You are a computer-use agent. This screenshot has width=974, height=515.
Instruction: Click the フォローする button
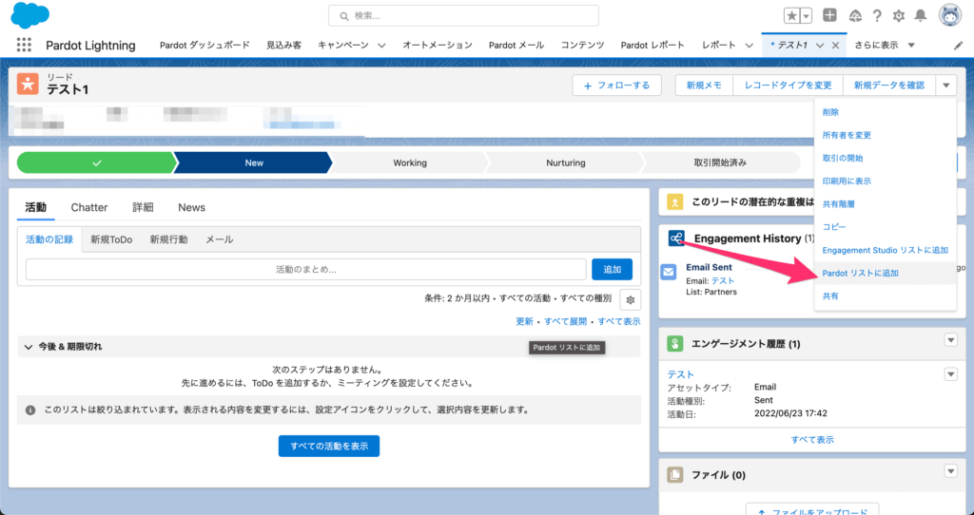pyautogui.click(x=616, y=85)
